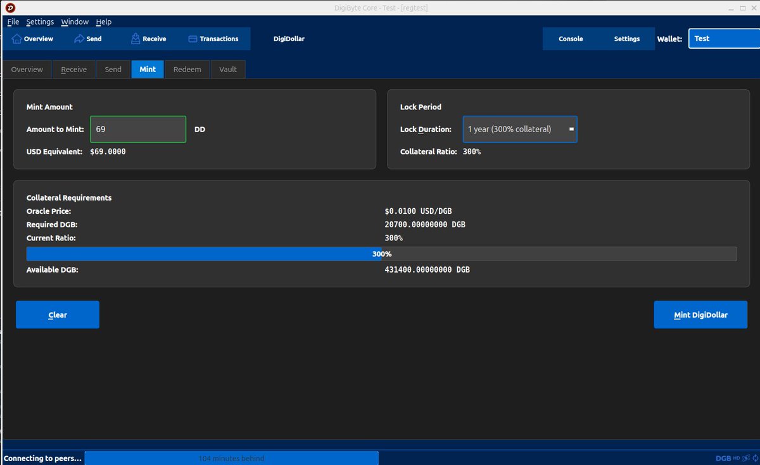
Task: Open the Receive page with the inbox icon
Action: pos(148,39)
